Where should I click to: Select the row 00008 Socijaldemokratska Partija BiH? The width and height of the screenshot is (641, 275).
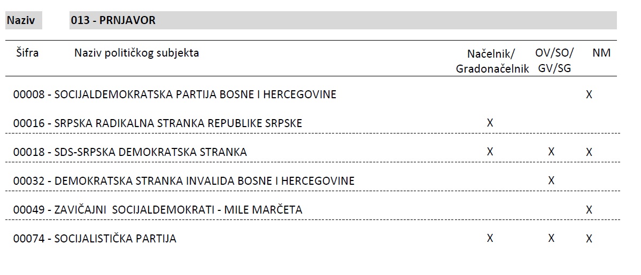313,95
